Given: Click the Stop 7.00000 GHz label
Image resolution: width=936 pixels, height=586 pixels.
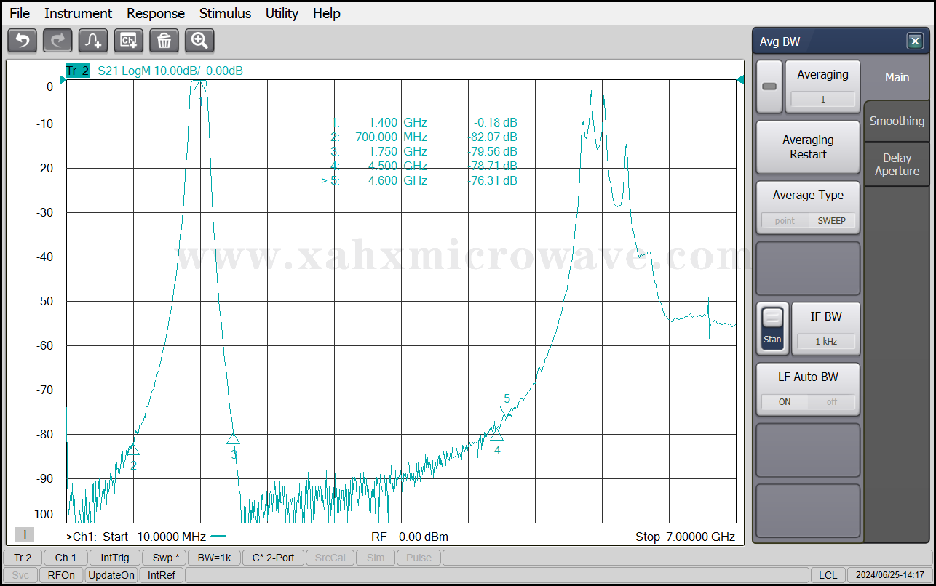Looking at the screenshot, I should 685,537.
